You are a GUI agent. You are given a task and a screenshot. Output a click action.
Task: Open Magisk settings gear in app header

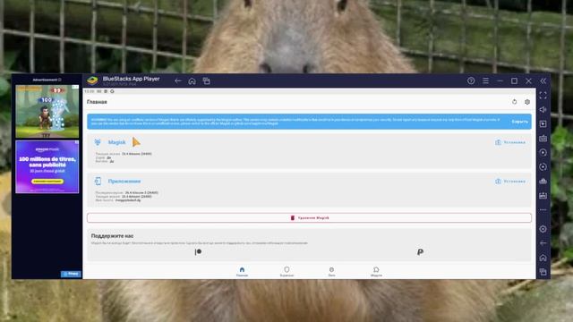point(527,102)
